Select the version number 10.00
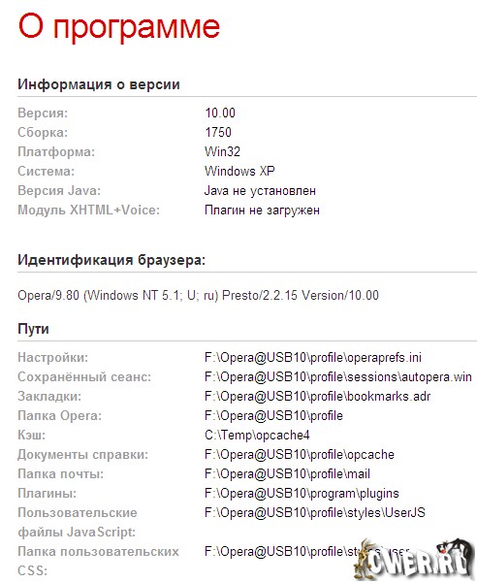This screenshot has width=477, height=583. click(x=220, y=113)
